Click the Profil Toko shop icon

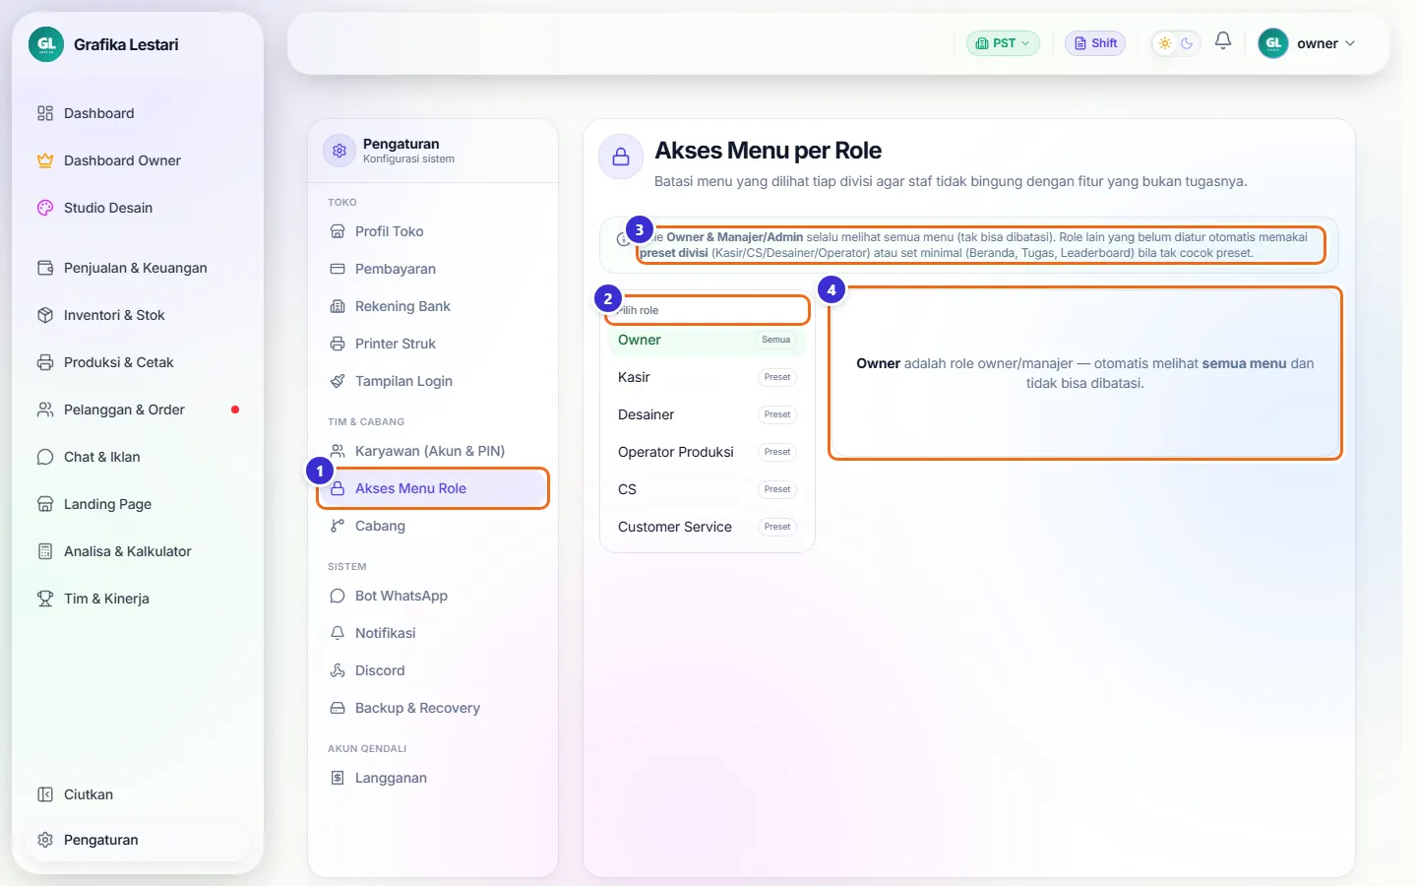[x=338, y=231]
